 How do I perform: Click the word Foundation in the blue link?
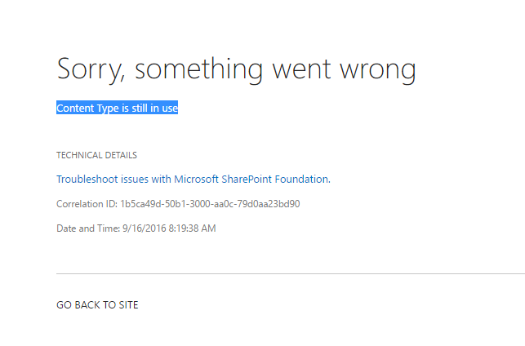[303, 180]
